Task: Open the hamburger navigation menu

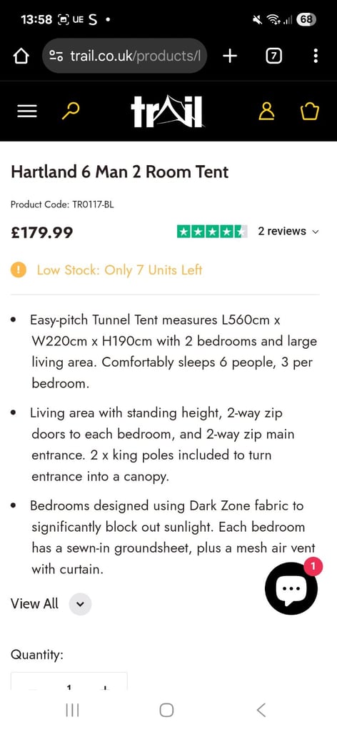Action: (x=27, y=111)
